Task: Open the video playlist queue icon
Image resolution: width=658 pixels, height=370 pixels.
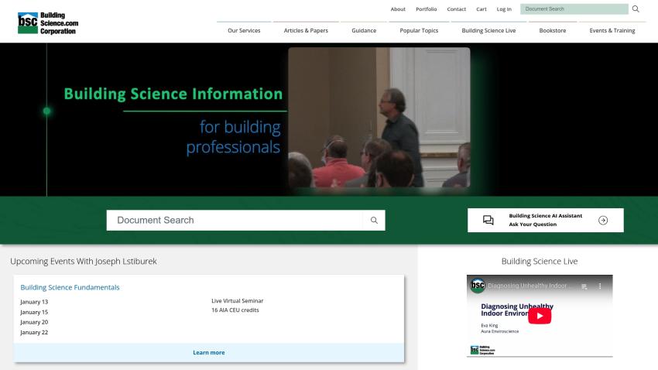Action: click(x=584, y=286)
